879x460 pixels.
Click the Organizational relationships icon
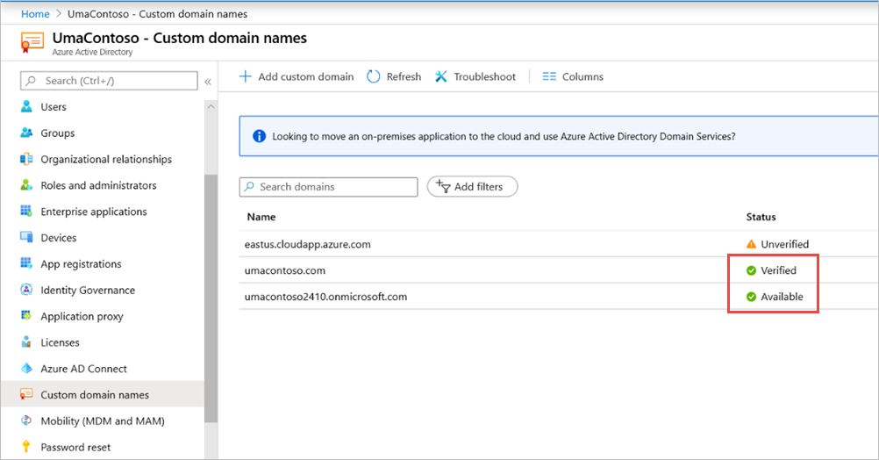tap(26, 159)
